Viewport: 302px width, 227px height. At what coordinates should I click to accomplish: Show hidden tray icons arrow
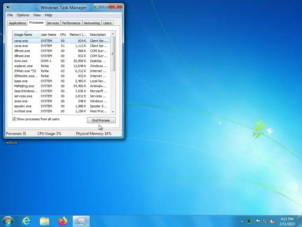242,221
